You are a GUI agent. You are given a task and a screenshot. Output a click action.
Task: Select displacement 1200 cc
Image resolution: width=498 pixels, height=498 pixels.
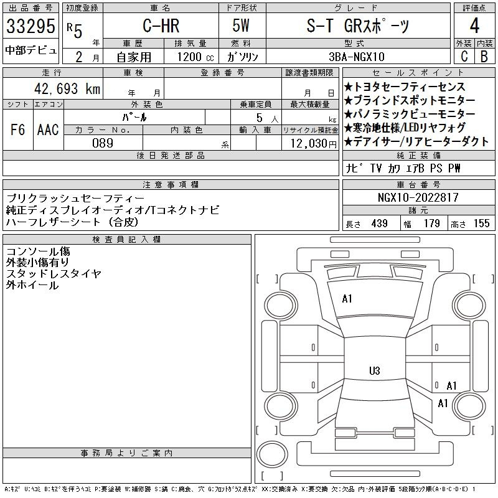[x=195, y=57]
